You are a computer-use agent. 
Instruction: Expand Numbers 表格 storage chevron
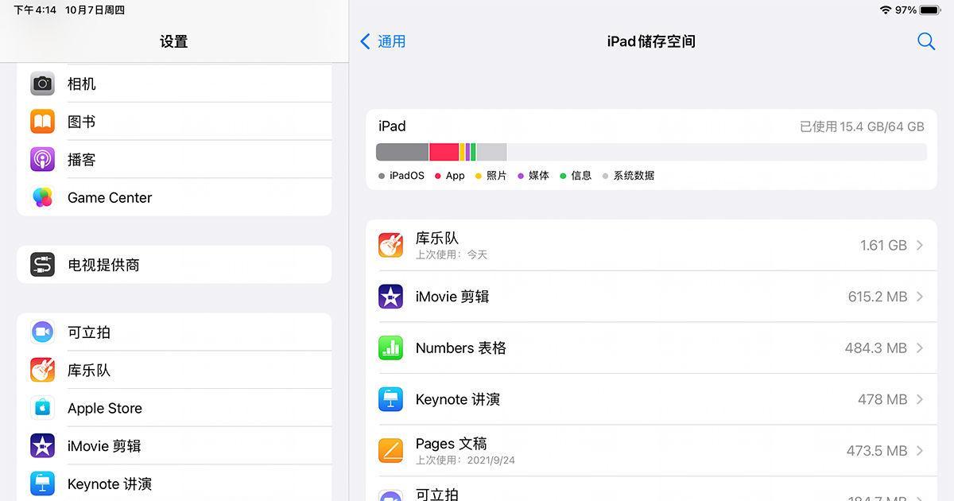coord(920,348)
